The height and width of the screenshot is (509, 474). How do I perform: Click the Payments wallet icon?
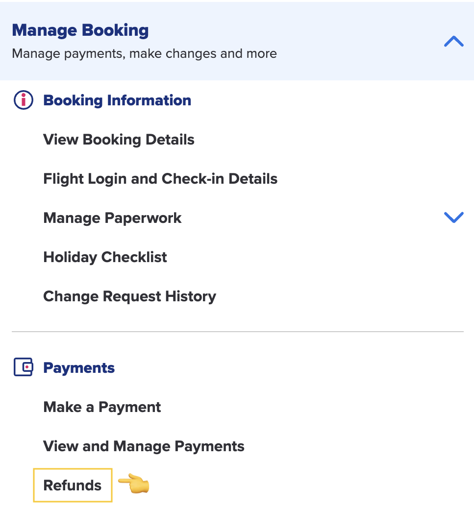coord(23,367)
